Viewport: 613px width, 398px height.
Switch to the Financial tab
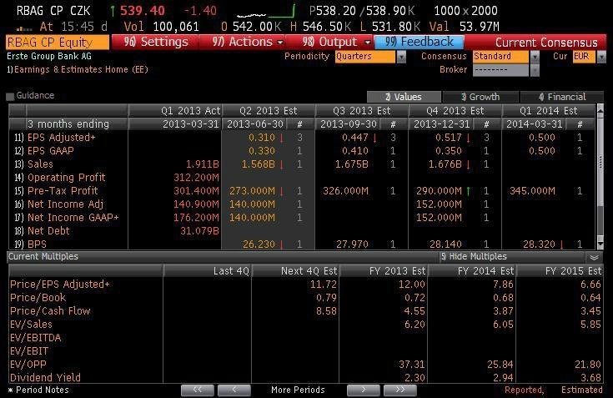pyautogui.click(x=562, y=97)
